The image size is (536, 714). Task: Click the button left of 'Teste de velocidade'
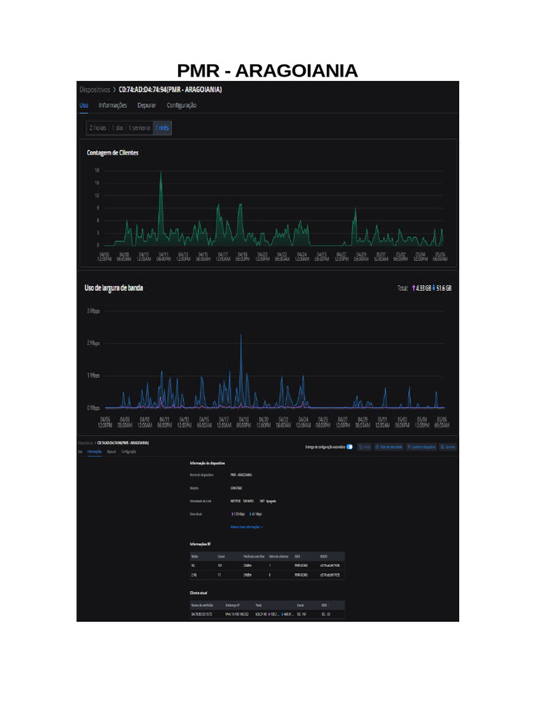[364, 447]
